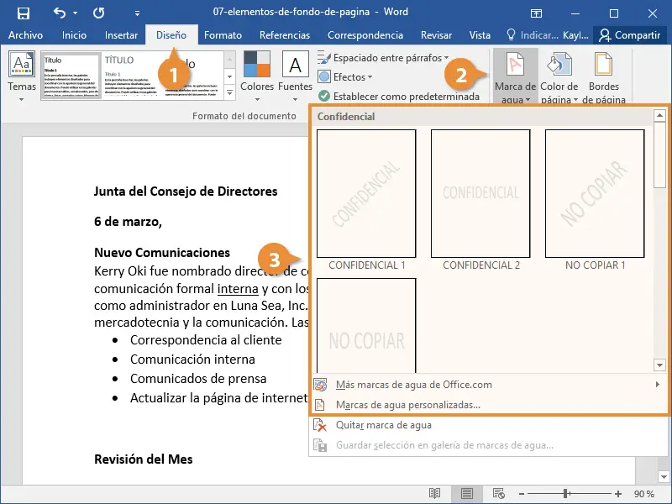
Task: Click the Confidencial gallery header
Action: tap(346, 117)
